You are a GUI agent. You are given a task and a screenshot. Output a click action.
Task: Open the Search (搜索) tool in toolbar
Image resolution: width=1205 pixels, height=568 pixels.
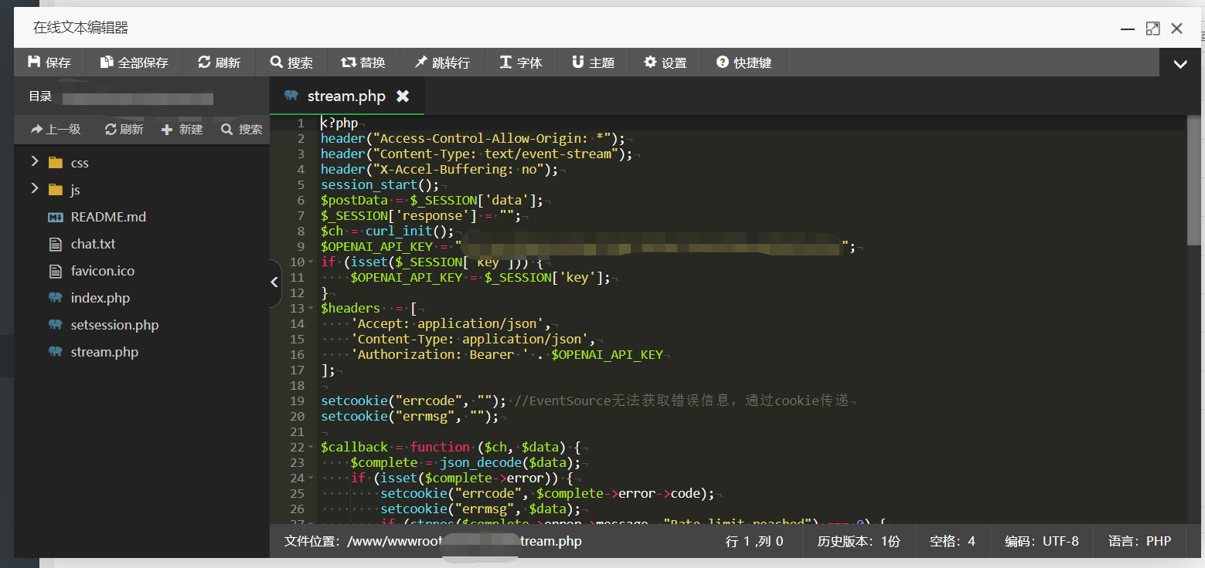tap(291, 63)
